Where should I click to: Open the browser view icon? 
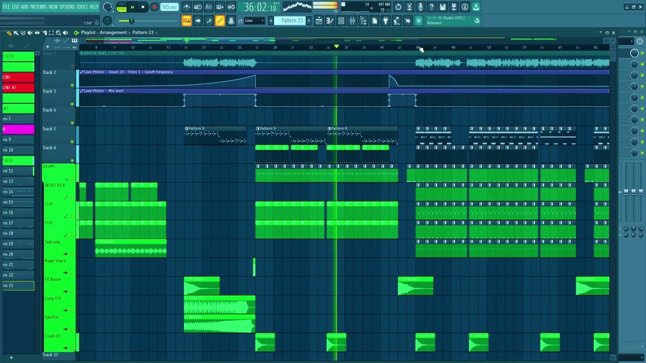(x=363, y=21)
